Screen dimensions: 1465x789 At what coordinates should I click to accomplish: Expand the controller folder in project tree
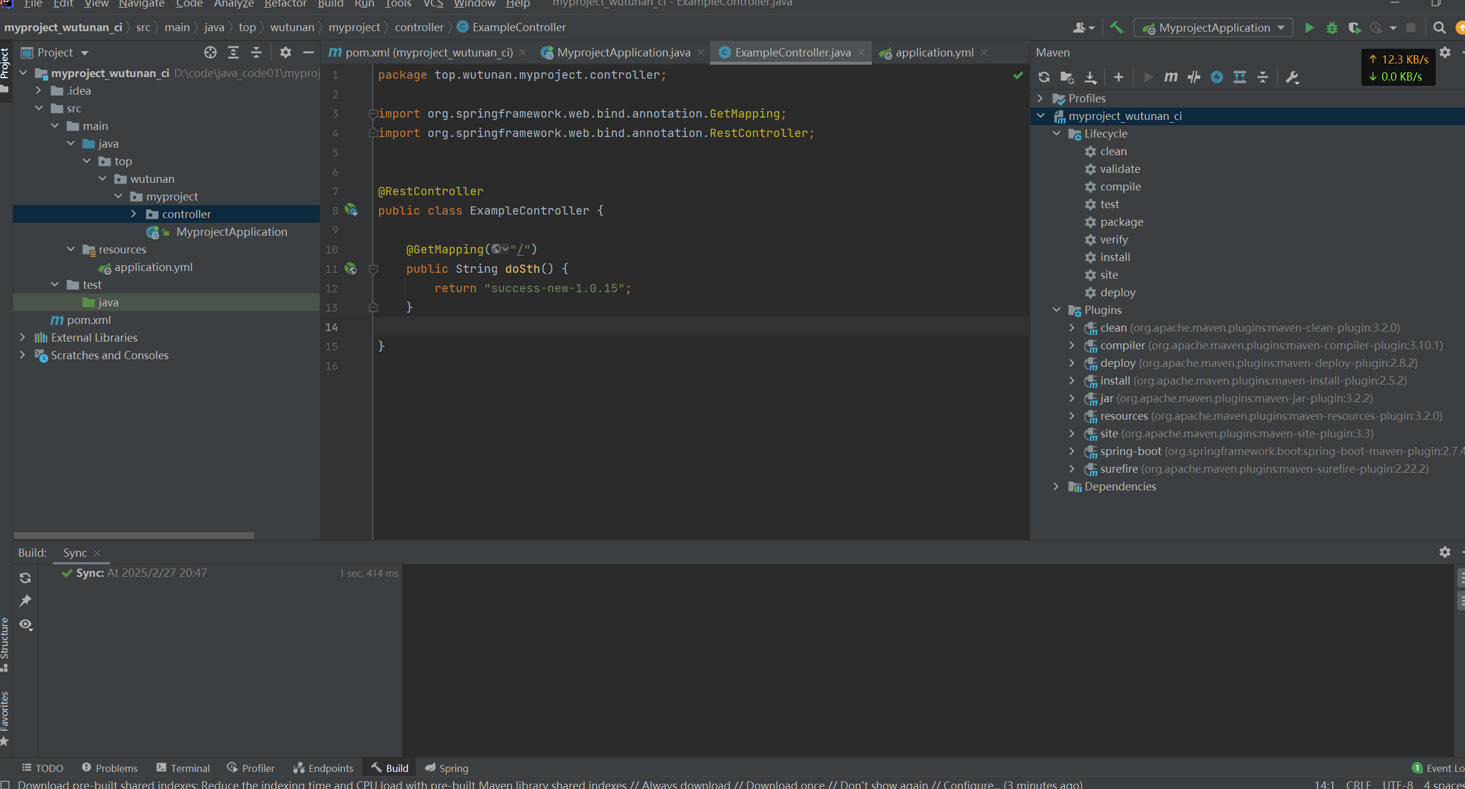coord(133,214)
